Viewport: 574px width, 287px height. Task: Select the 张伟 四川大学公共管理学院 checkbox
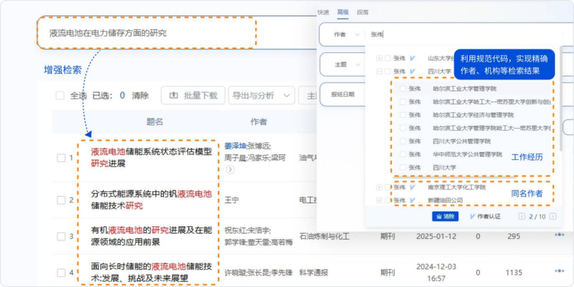click(403, 141)
